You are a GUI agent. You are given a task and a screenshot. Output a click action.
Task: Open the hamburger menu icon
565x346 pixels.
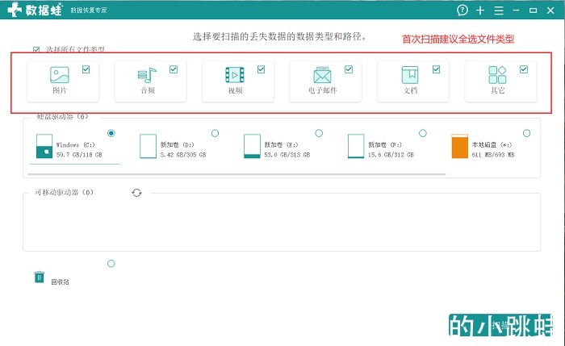pos(499,10)
